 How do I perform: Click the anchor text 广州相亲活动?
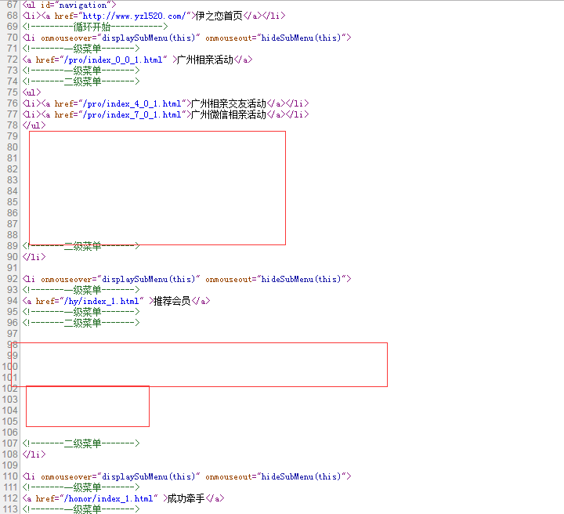[205, 60]
